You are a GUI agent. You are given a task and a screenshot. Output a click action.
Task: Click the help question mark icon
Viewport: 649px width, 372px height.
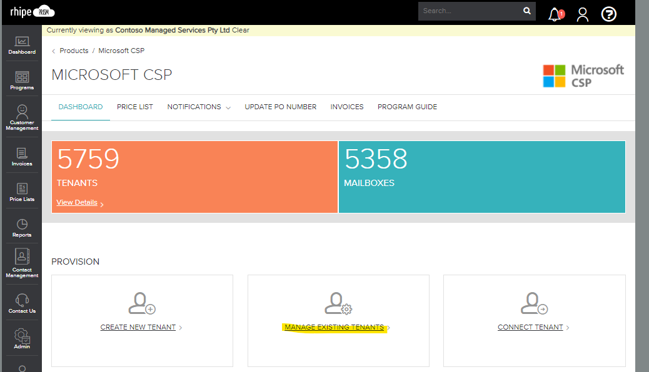pos(609,14)
